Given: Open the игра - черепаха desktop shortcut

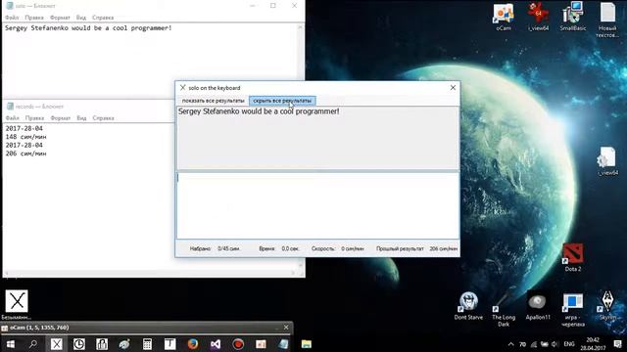Looking at the screenshot, I should click(572, 309).
